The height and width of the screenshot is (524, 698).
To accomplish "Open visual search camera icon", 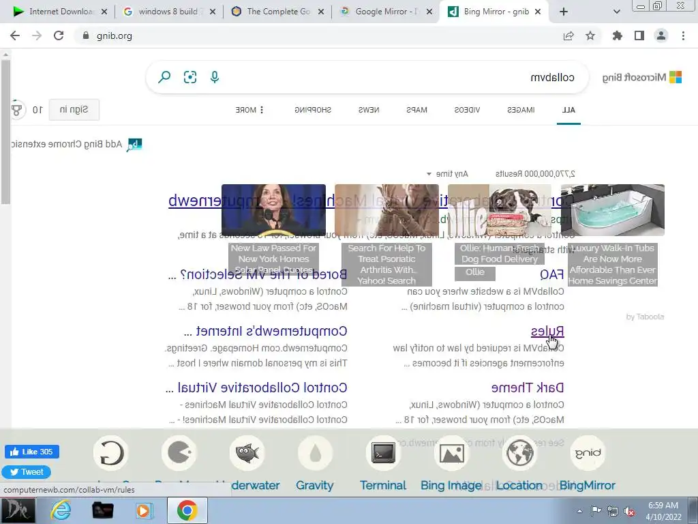I will 190,77.
